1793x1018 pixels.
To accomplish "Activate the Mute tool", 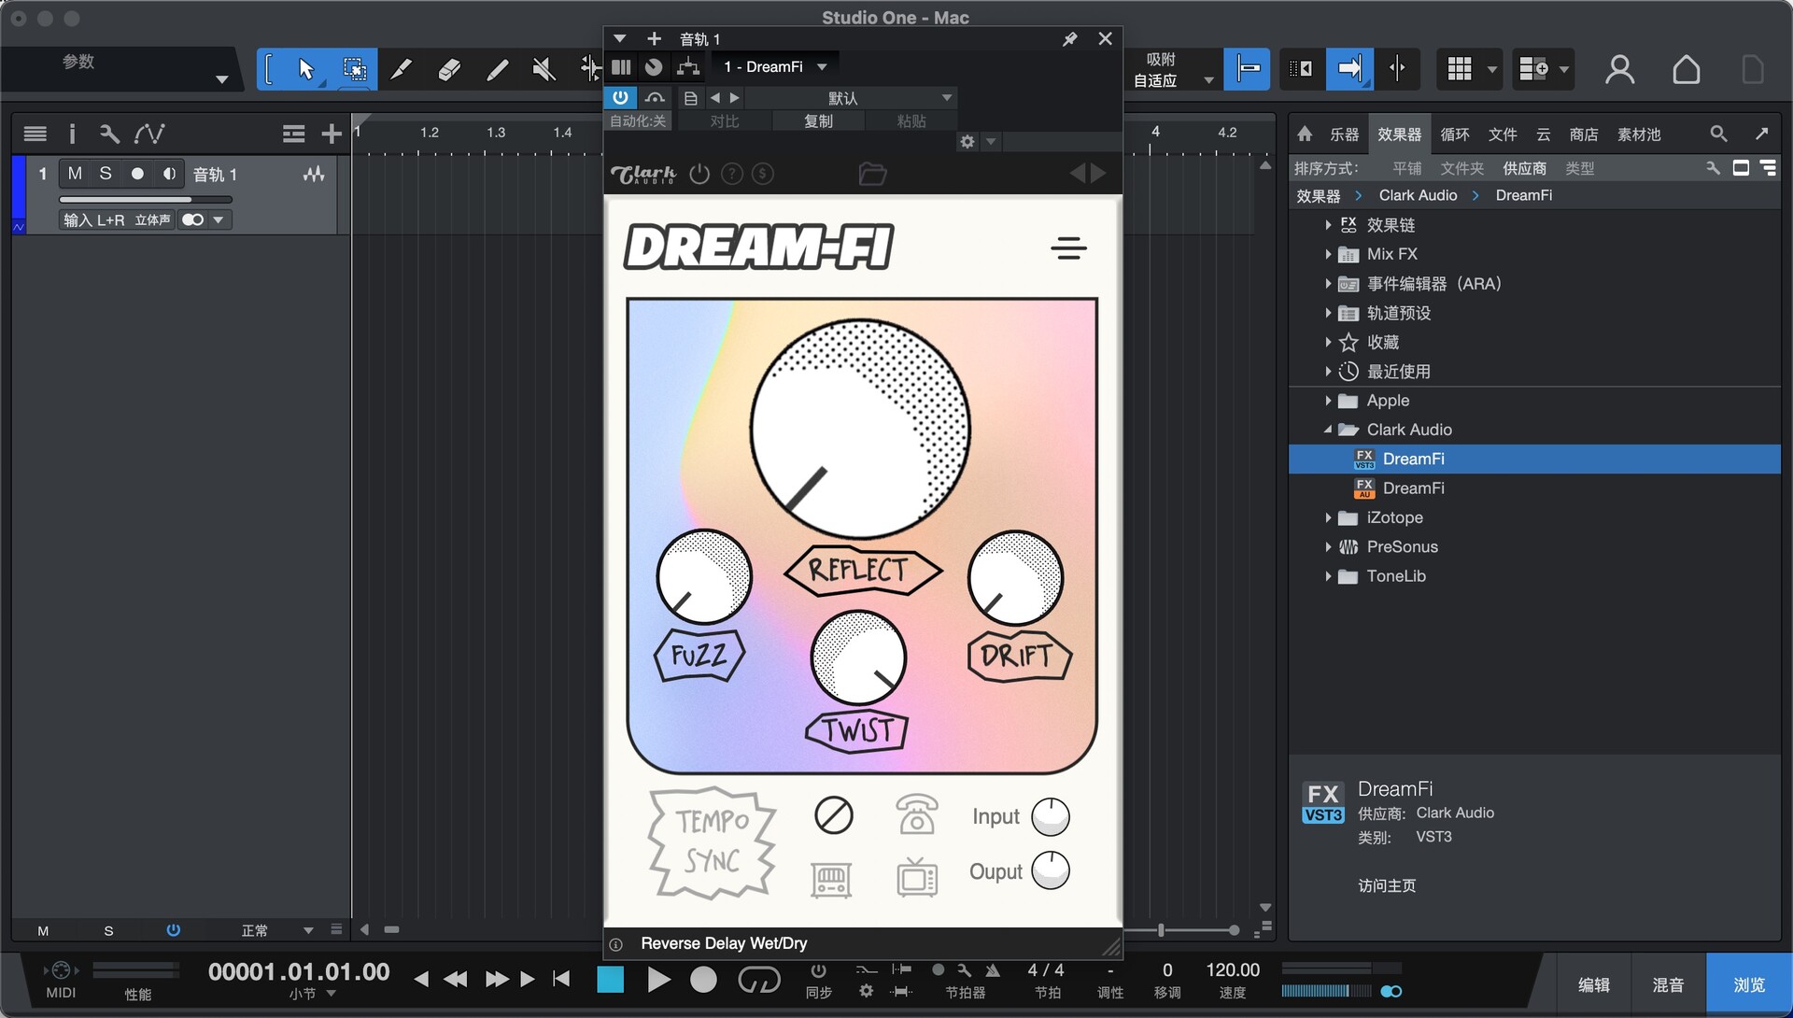I will coord(544,69).
